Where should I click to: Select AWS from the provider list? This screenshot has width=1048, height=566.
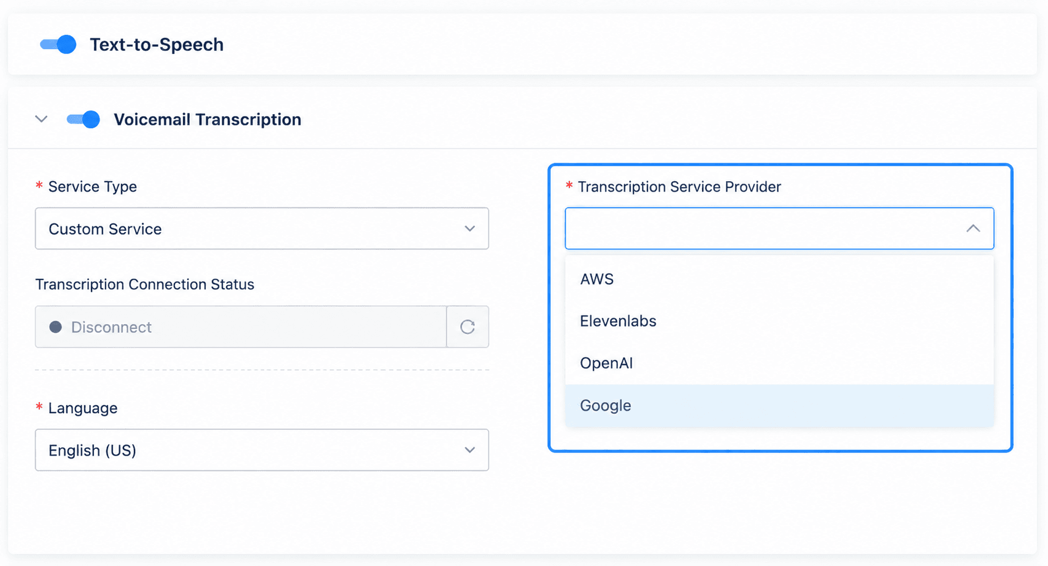click(779, 279)
